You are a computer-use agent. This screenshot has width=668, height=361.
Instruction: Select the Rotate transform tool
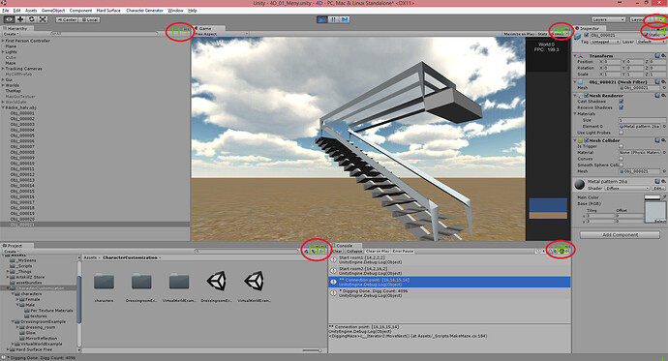point(32,19)
